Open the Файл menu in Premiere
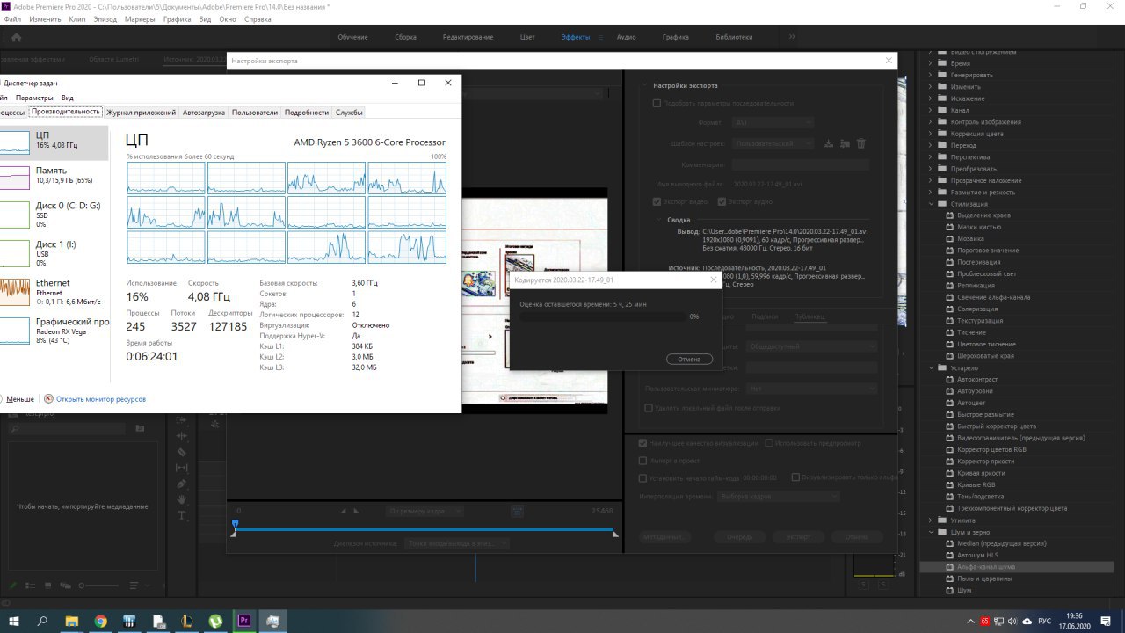Viewport: 1125px width, 633px height. point(12,18)
